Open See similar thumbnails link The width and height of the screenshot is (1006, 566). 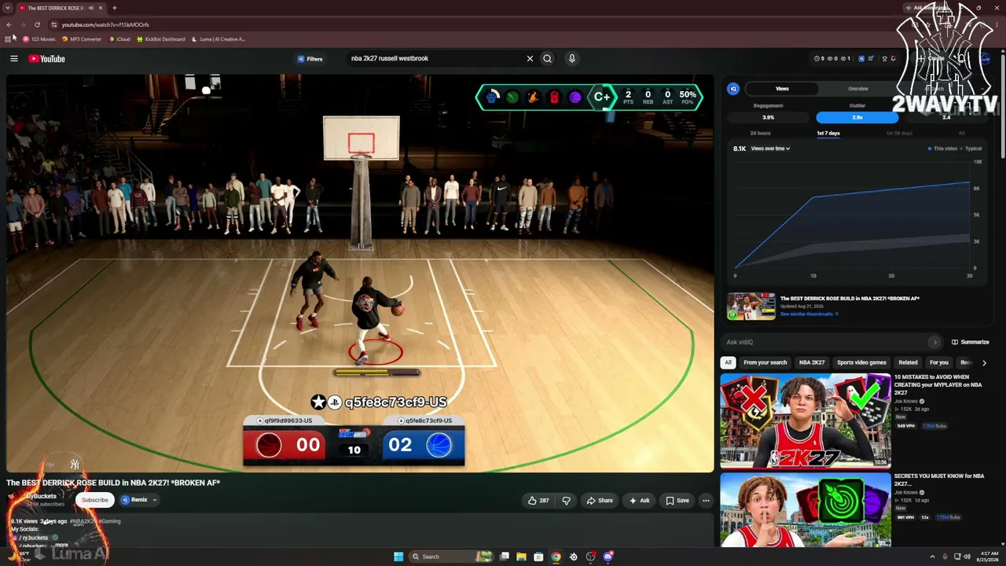coord(809,314)
